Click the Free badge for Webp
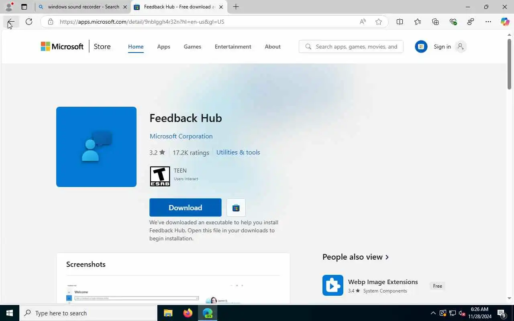Image resolution: width=514 pixels, height=321 pixels. [x=438, y=286]
